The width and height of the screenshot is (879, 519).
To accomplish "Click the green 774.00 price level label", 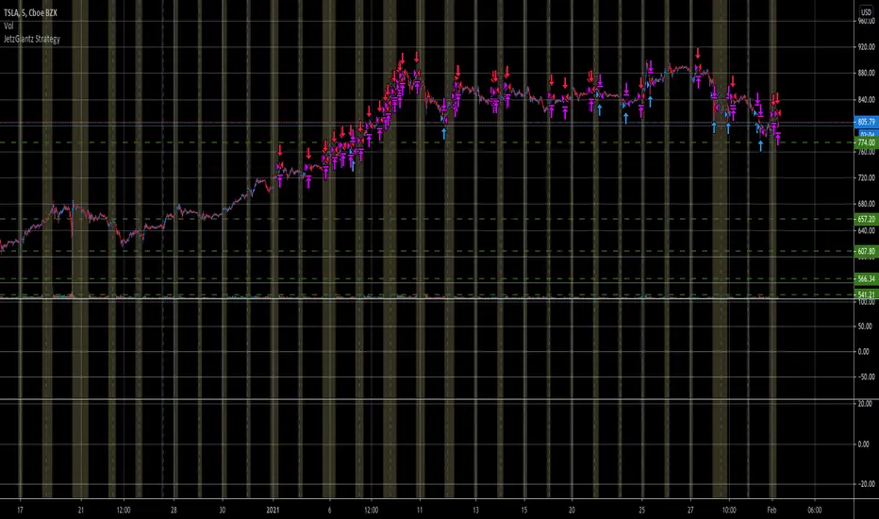I will pos(866,143).
